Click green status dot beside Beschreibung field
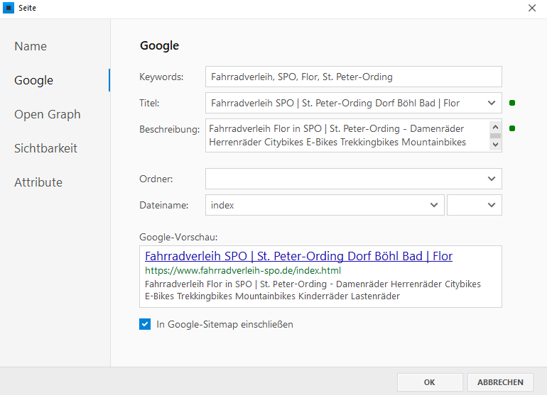Viewport: 547px width, 395px height. (x=512, y=128)
